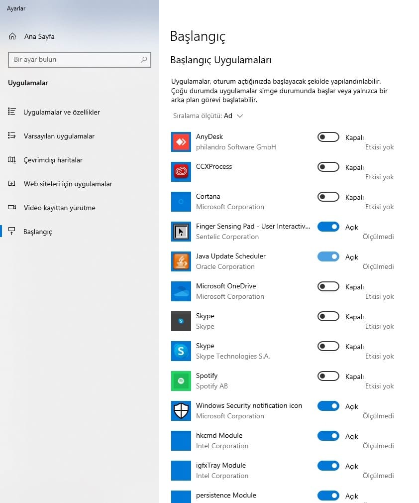Screen dimensions: 419x503
Task: Click the search magnifier icon
Action: pos(144,60)
